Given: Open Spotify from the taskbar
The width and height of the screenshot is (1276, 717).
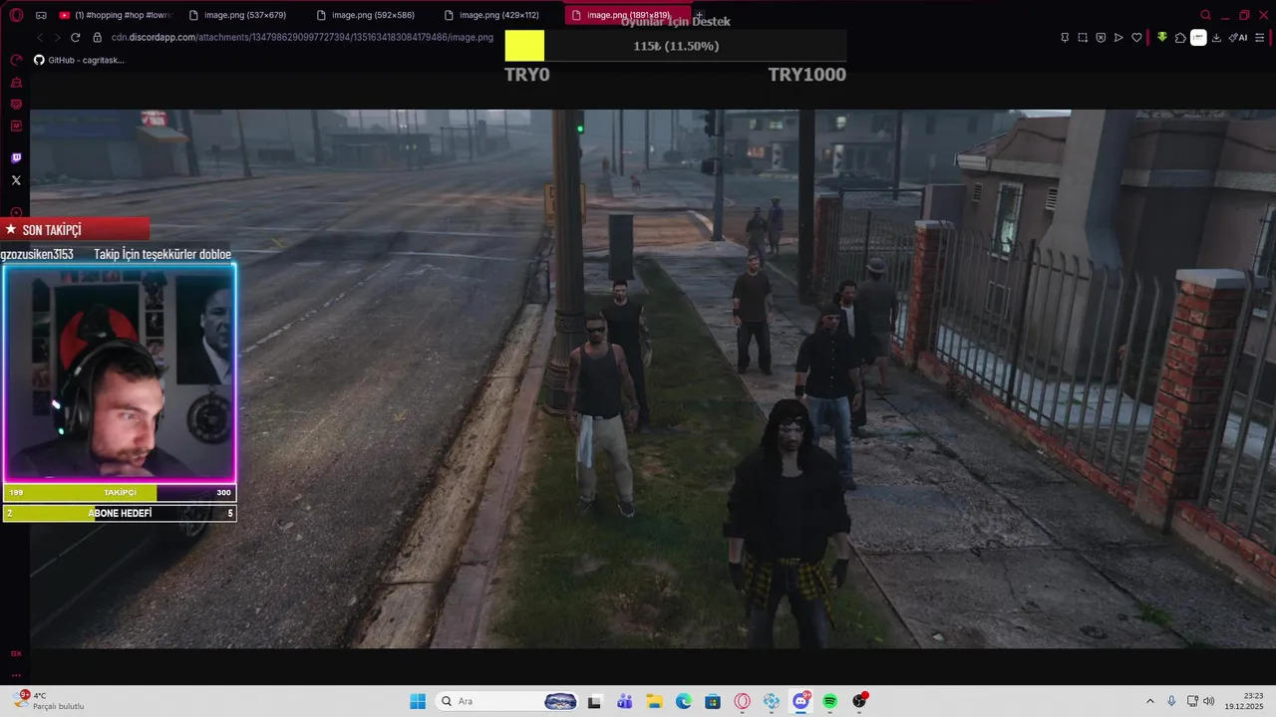Looking at the screenshot, I should pos(830,701).
